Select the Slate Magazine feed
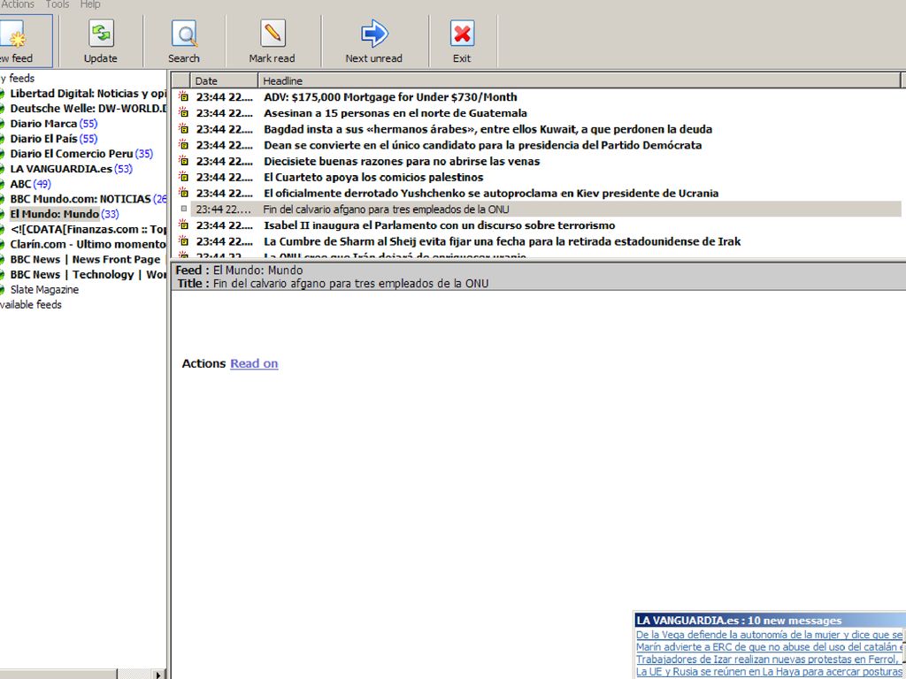Viewport: 906px width, 679px height. coord(44,289)
